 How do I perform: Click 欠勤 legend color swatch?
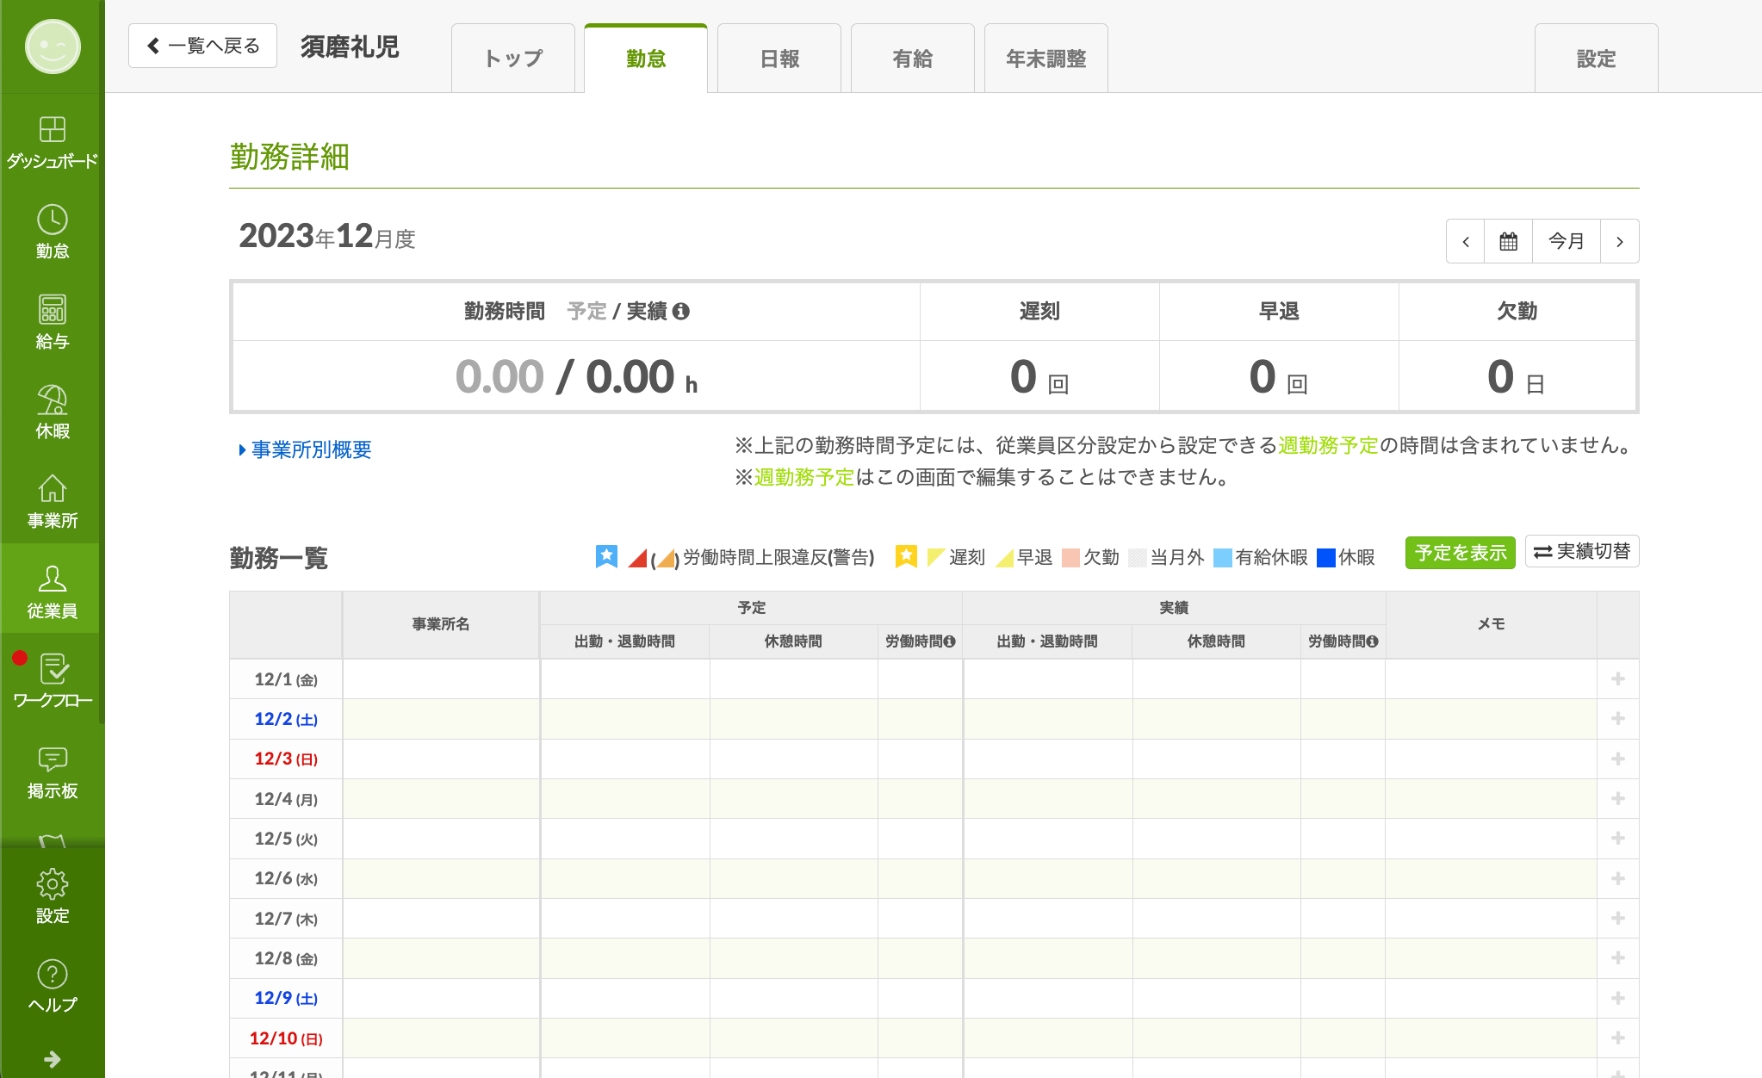(1070, 558)
